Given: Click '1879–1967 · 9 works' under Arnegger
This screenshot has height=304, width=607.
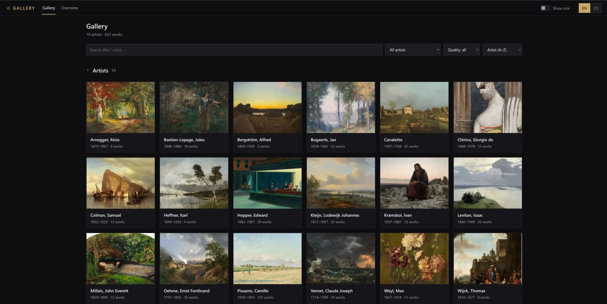Looking at the screenshot, I should [x=106, y=146].
